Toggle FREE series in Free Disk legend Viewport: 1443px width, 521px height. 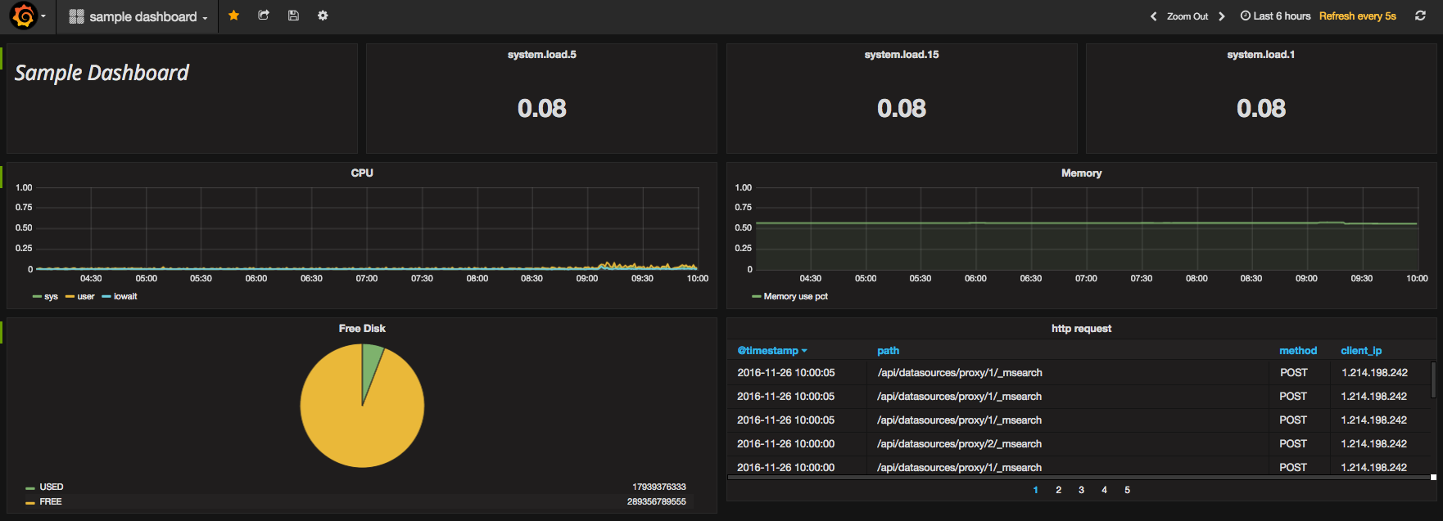(x=51, y=501)
